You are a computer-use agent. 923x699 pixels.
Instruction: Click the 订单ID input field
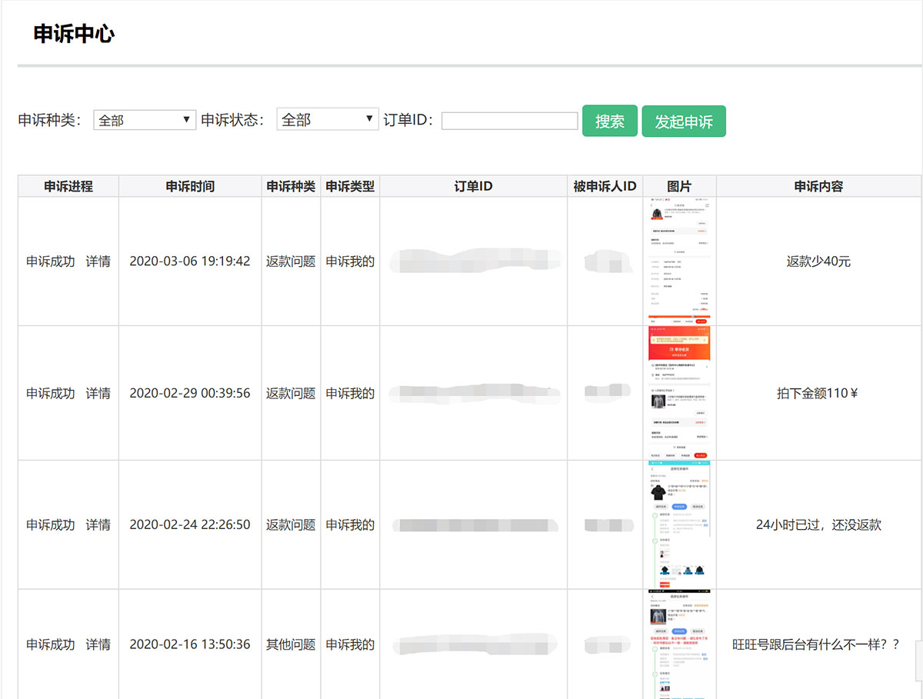coord(509,121)
